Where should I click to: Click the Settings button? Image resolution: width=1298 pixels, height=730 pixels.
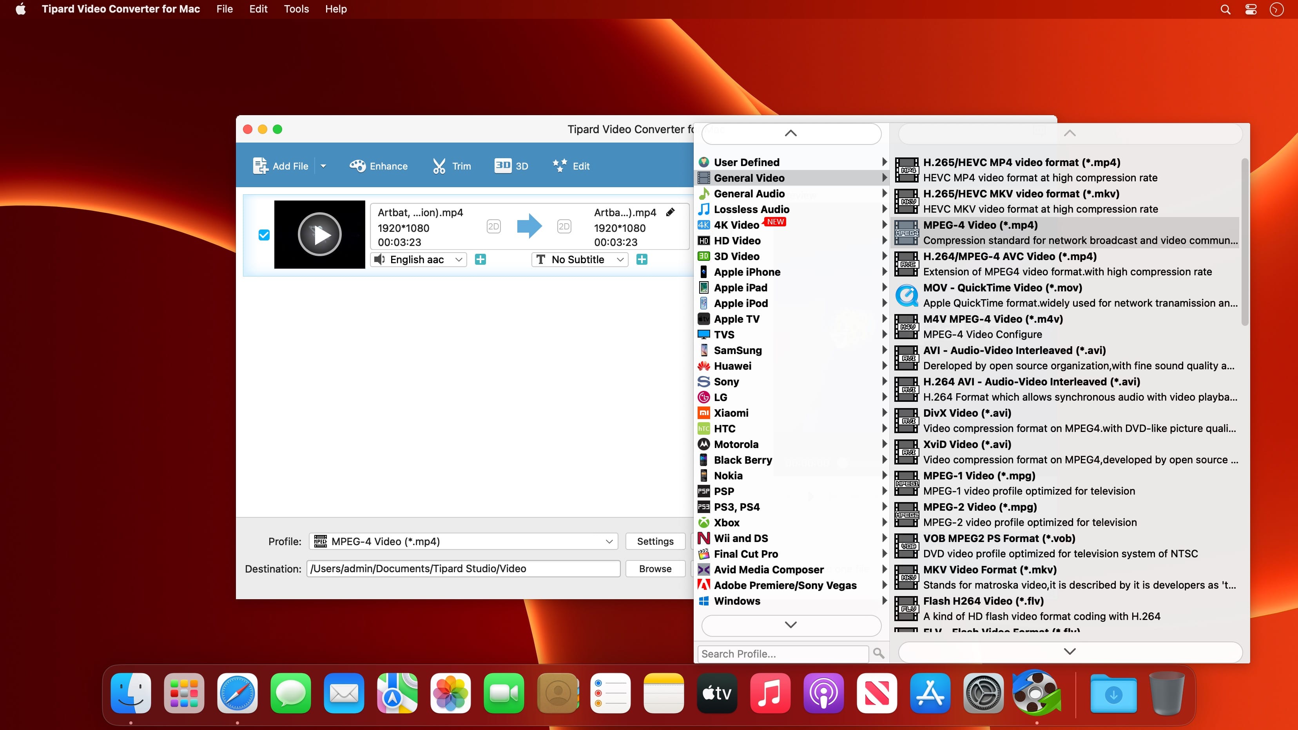[x=655, y=541]
